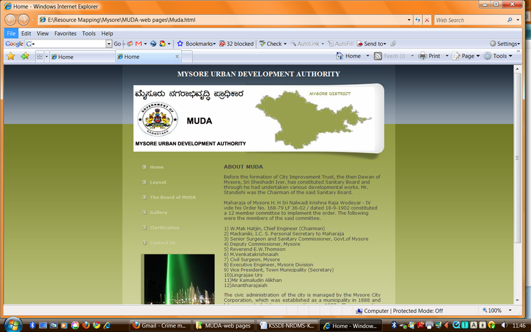This screenshot has height=332, width=531.
Task: Open the Help menu
Action: (x=107, y=33)
